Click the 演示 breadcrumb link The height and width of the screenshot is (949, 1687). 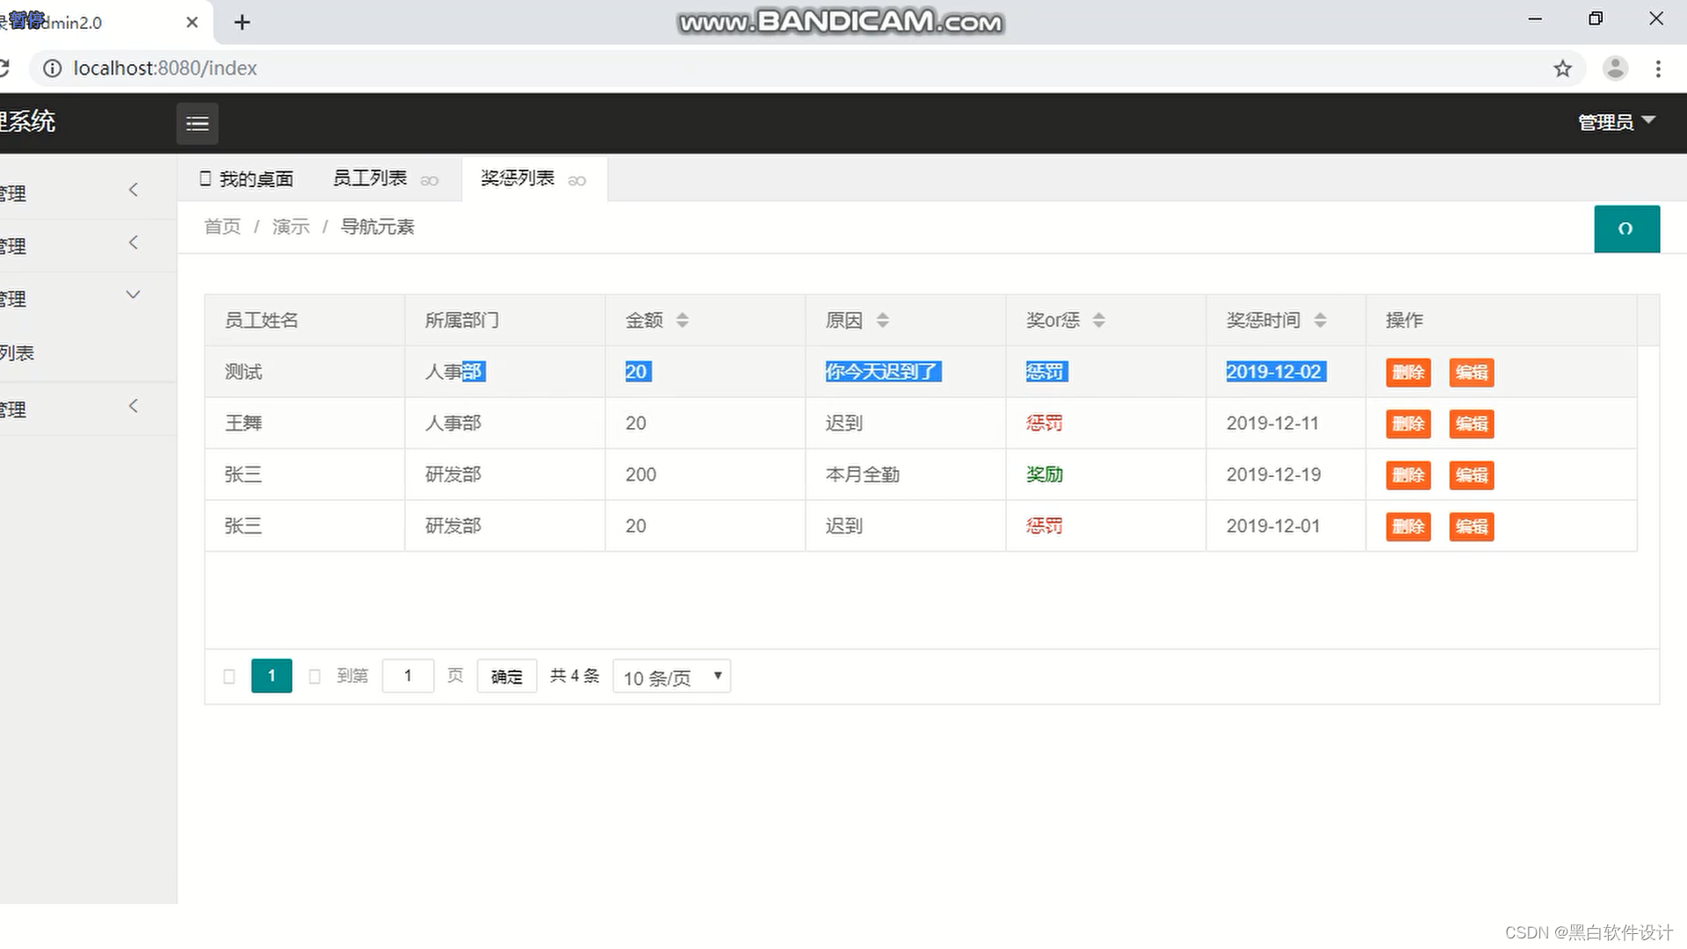291,227
